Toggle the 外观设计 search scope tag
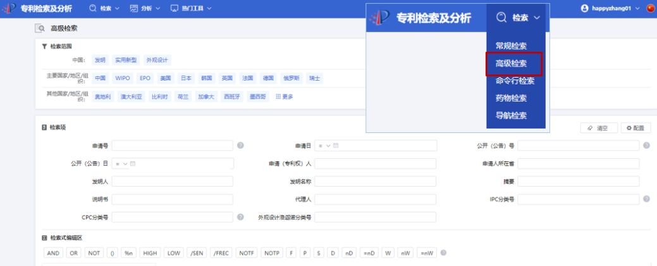Screen dimensions: 657x266 [157, 60]
